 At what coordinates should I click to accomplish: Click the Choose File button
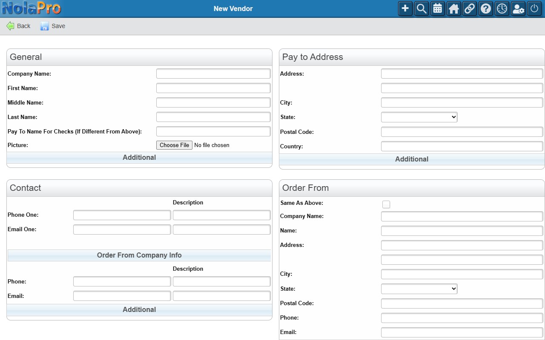(174, 145)
